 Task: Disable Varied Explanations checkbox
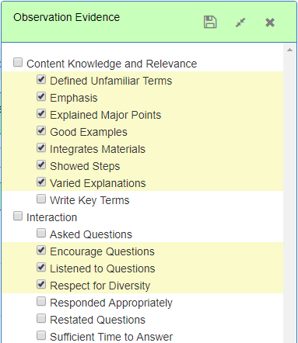(41, 182)
